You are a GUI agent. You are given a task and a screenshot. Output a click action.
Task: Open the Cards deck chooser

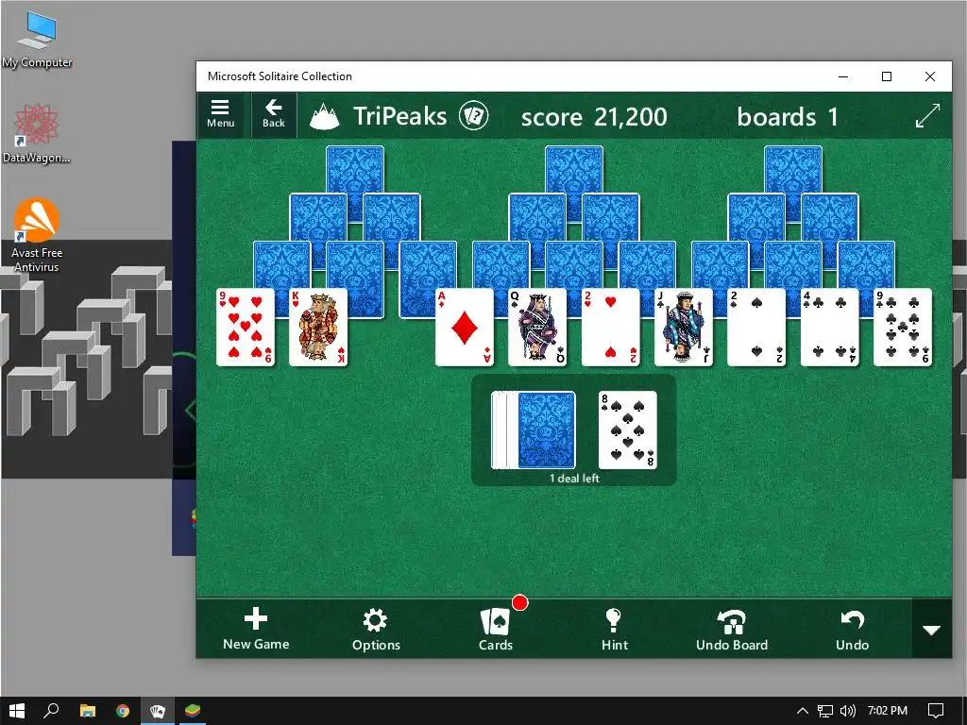pyautogui.click(x=496, y=630)
